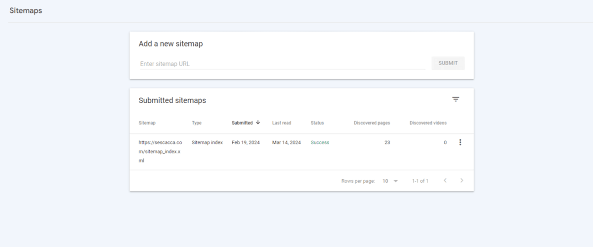The height and width of the screenshot is (247, 593).
Task: Open the three-dot menu for the sitemap row
Action: (460, 142)
